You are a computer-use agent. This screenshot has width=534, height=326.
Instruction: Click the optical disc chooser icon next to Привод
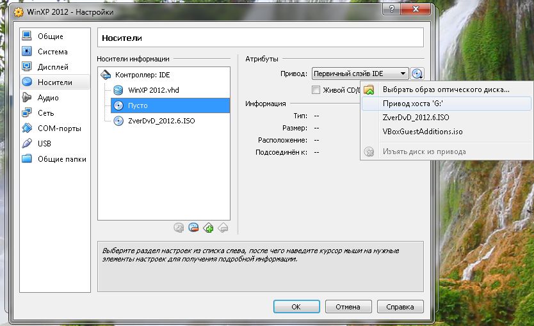pos(417,74)
